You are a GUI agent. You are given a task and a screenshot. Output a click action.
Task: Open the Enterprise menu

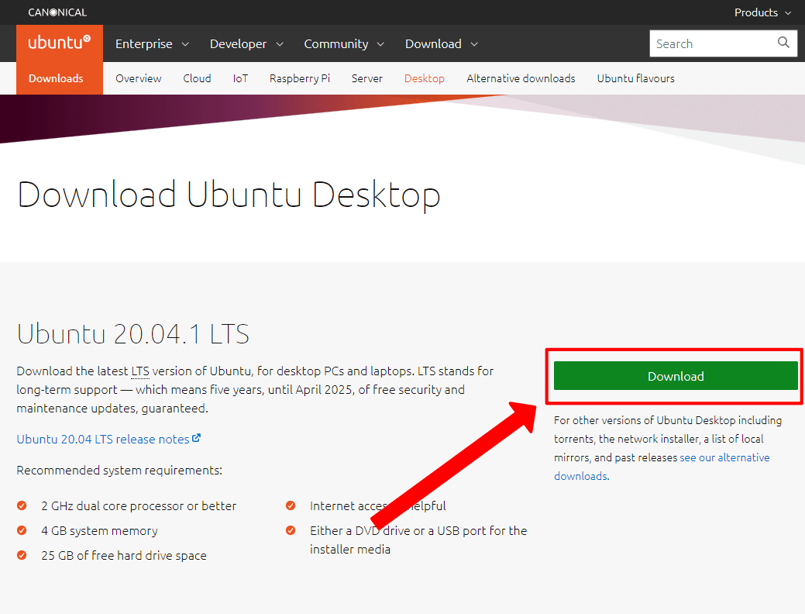(152, 43)
